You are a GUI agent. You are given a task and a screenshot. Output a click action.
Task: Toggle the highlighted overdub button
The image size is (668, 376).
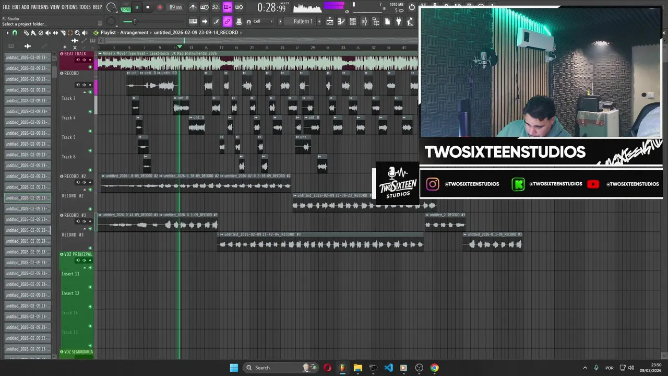[228, 7]
